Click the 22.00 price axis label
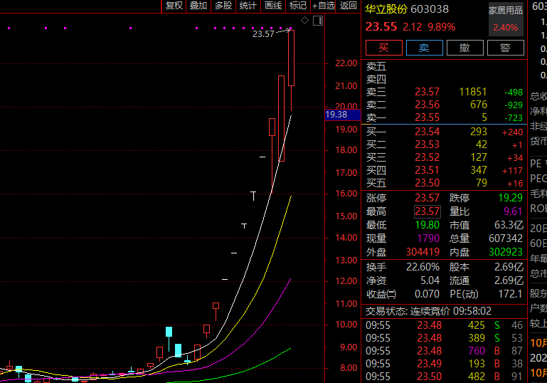The height and width of the screenshot is (383, 547). pyautogui.click(x=346, y=63)
